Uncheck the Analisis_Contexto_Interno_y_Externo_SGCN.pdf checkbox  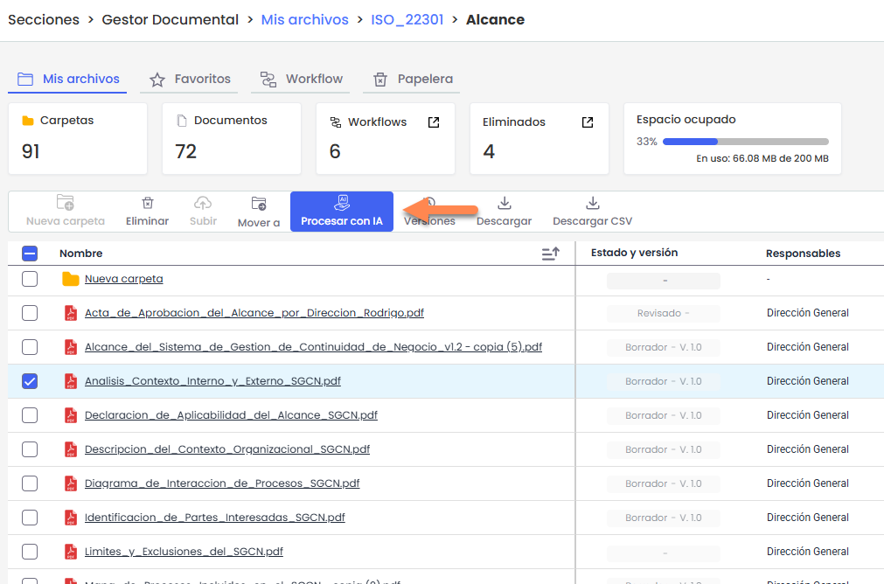(x=30, y=381)
